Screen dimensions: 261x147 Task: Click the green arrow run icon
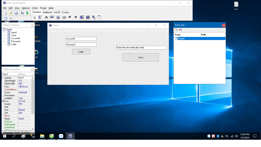[27, 13]
